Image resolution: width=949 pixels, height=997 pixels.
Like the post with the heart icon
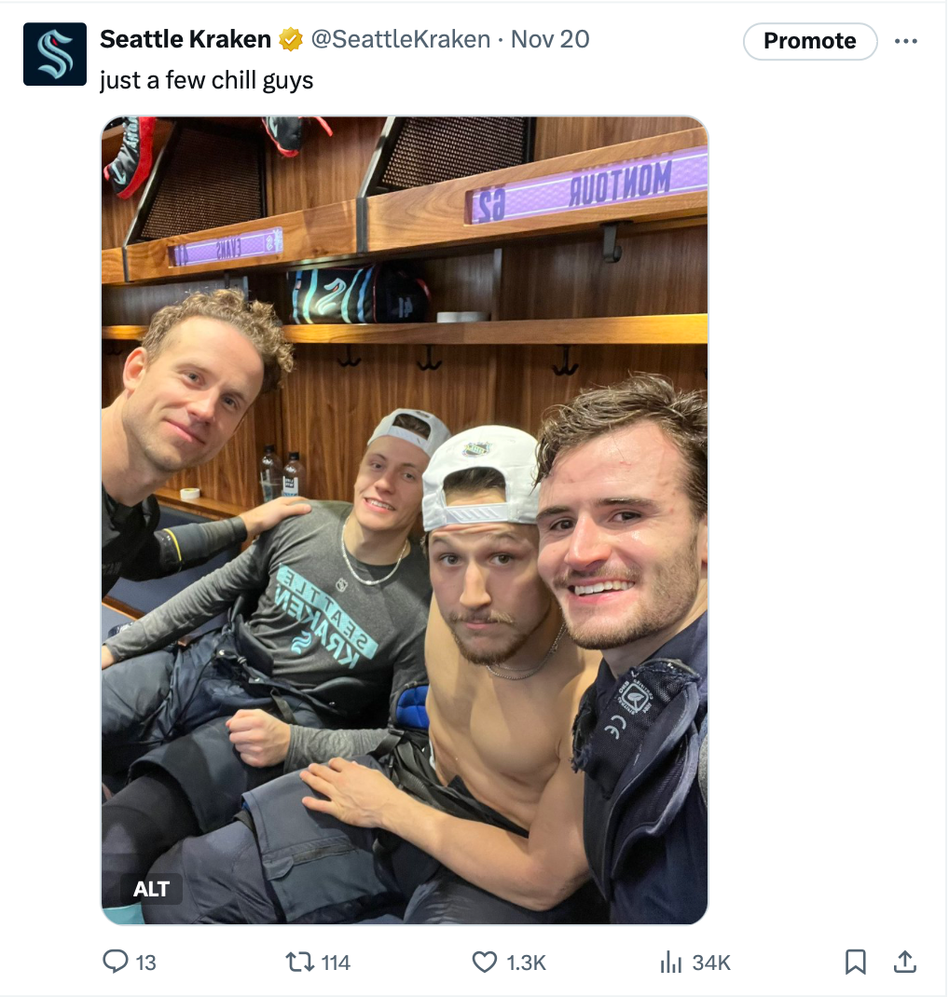point(484,962)
